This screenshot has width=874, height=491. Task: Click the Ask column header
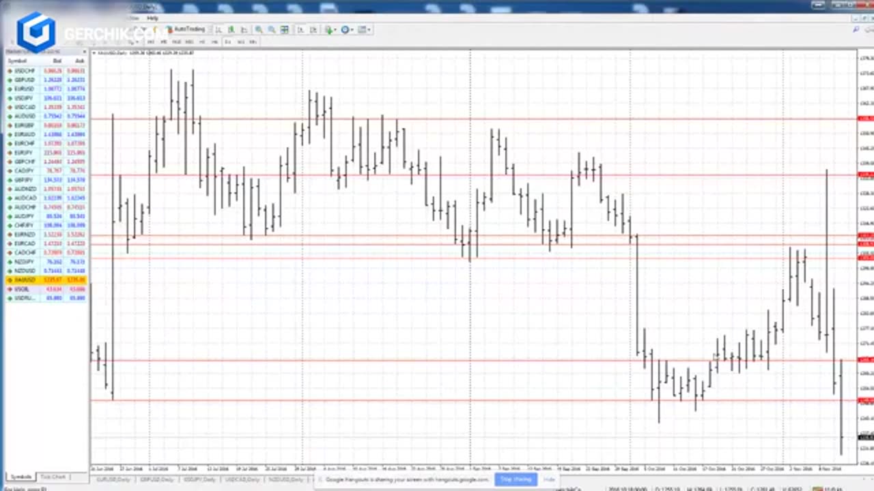pos(80,61)
